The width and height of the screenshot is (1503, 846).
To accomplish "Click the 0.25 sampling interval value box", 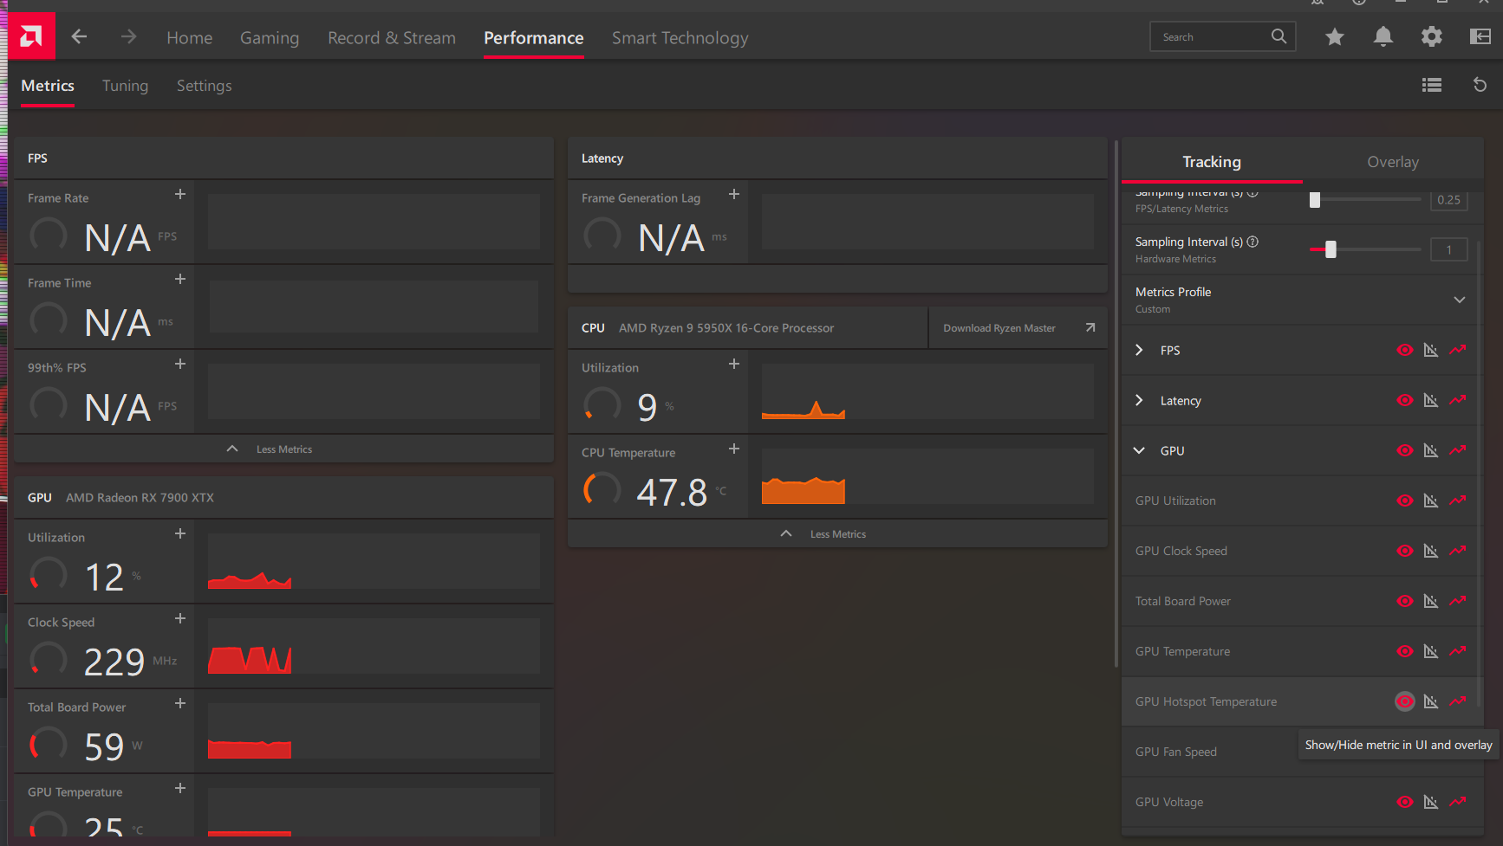I will tap(1448, 200).
